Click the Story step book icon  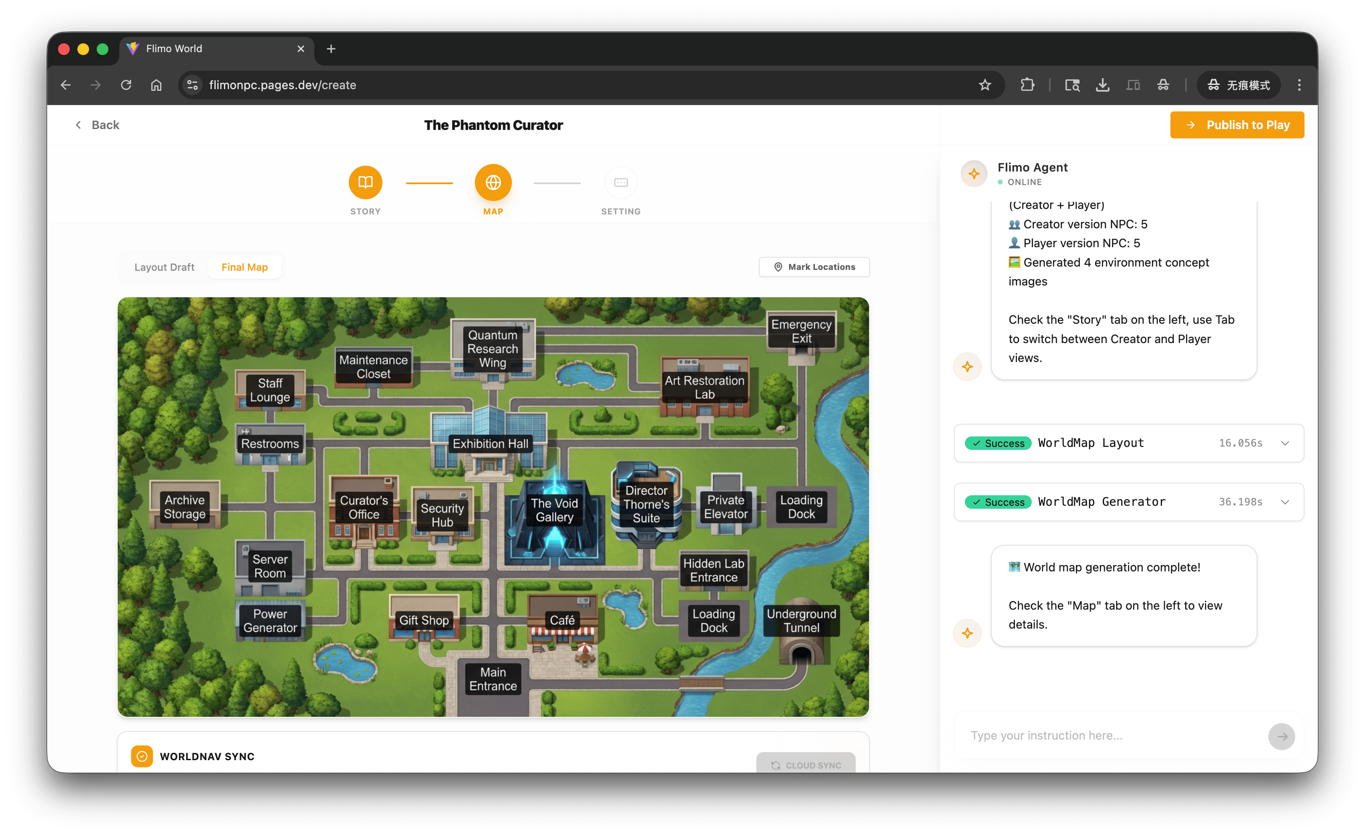tap(365, 182)
